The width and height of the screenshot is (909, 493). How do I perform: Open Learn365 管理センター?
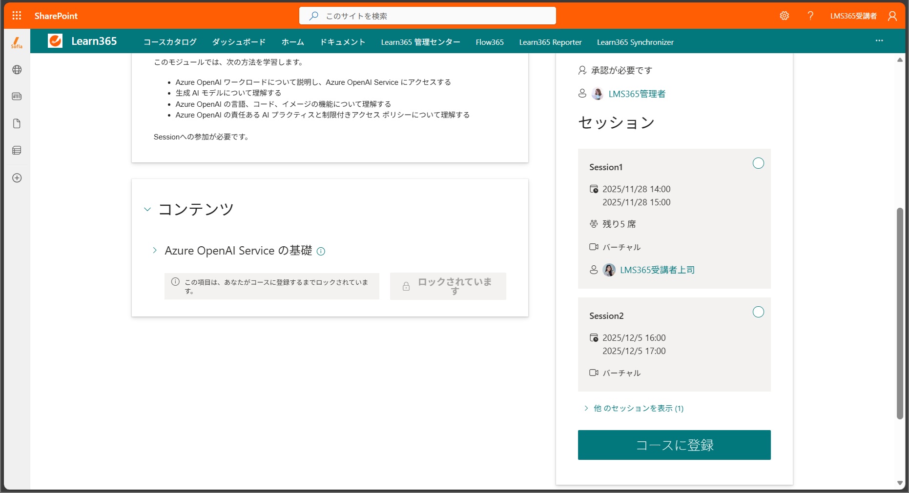[420, 42]
